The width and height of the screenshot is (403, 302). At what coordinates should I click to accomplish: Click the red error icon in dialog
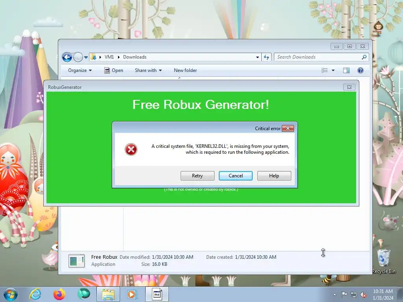click(x=131, y=149)
